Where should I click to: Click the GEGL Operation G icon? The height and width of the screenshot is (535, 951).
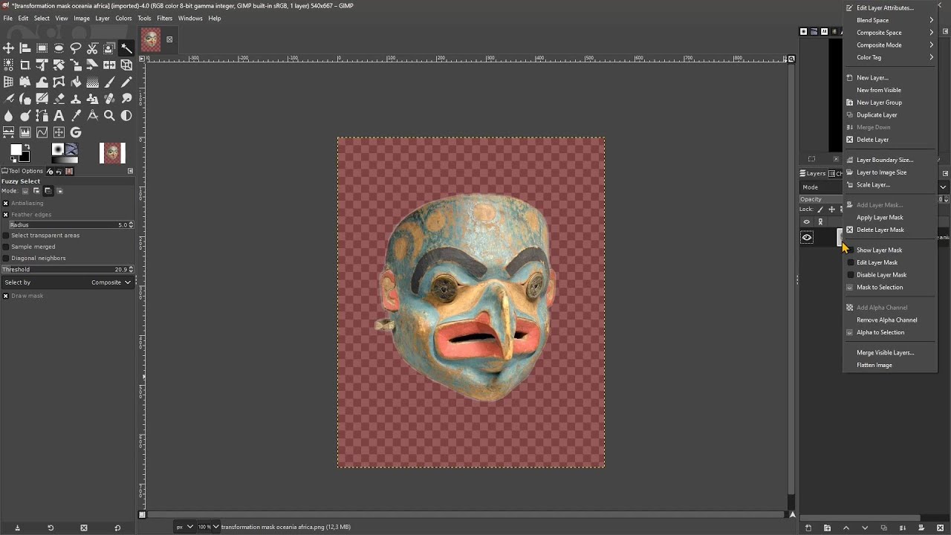click(76, 132)
